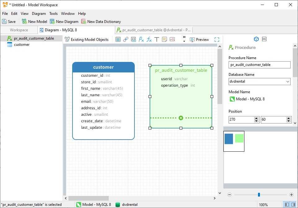Select the add Table tool icon
Image resolution: width=298 pixels, height=208 pixels.
tap(118, 39)
